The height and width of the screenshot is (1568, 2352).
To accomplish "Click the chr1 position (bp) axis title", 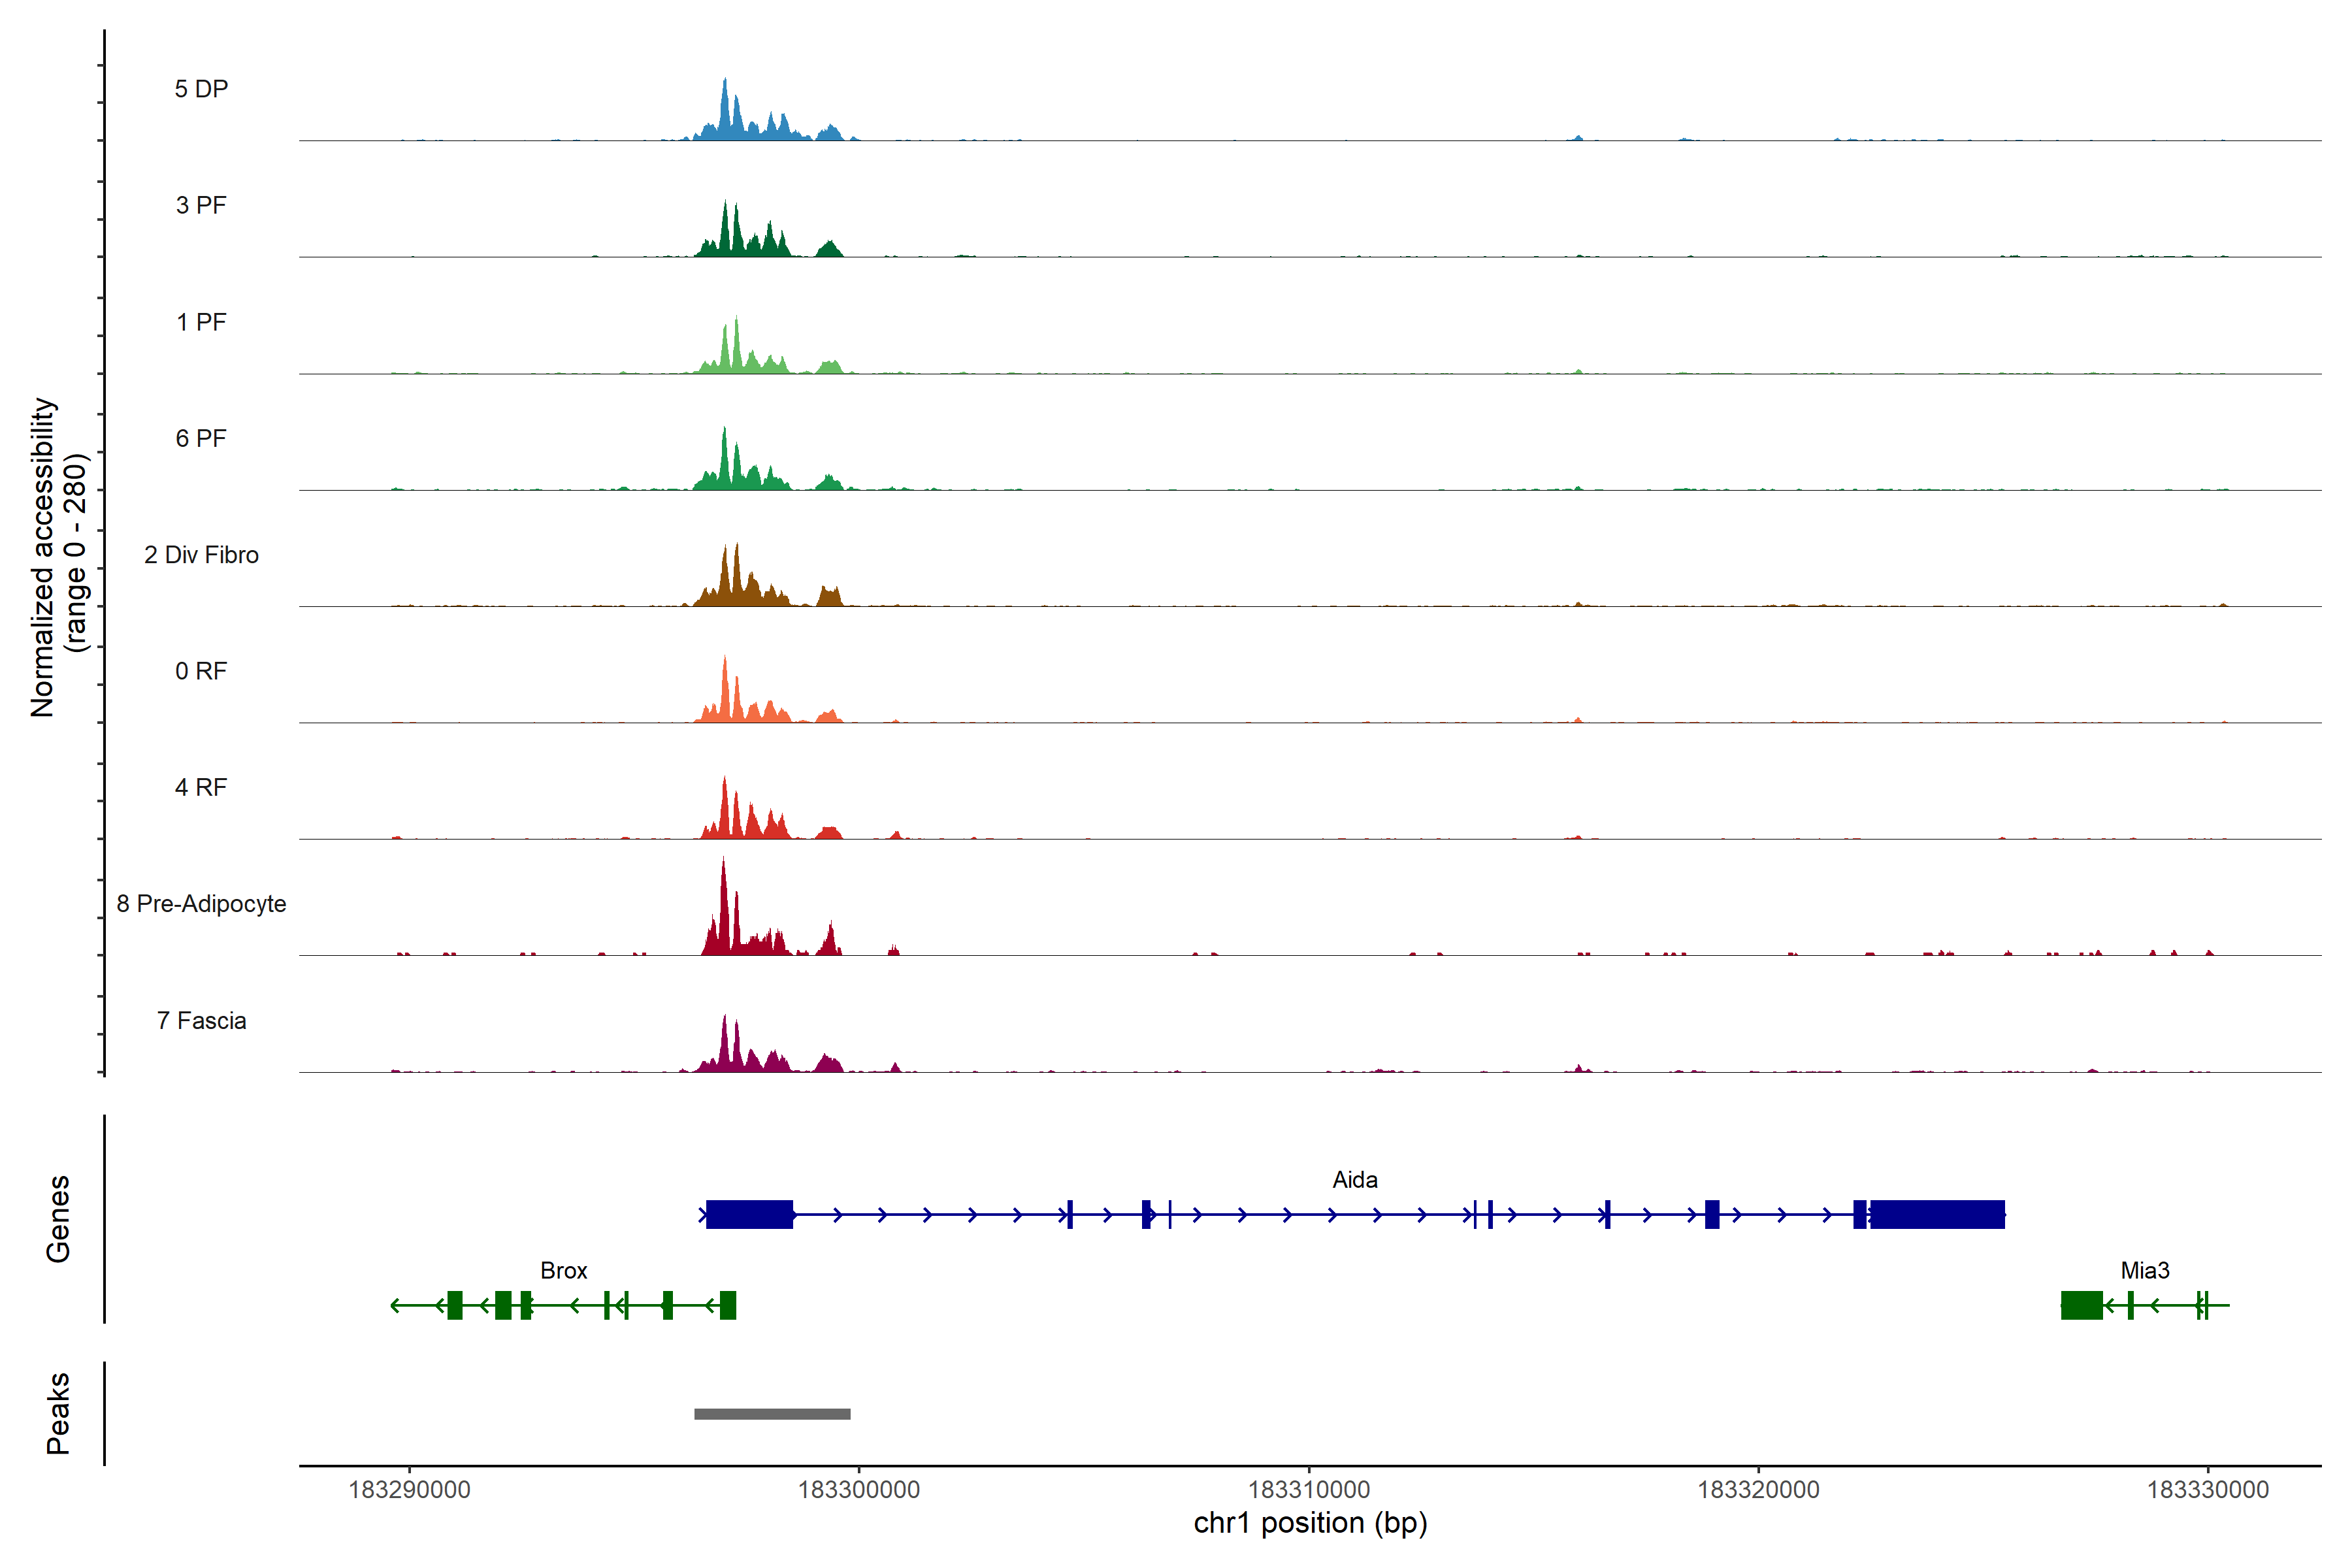I will [x=1310, y=1523].
